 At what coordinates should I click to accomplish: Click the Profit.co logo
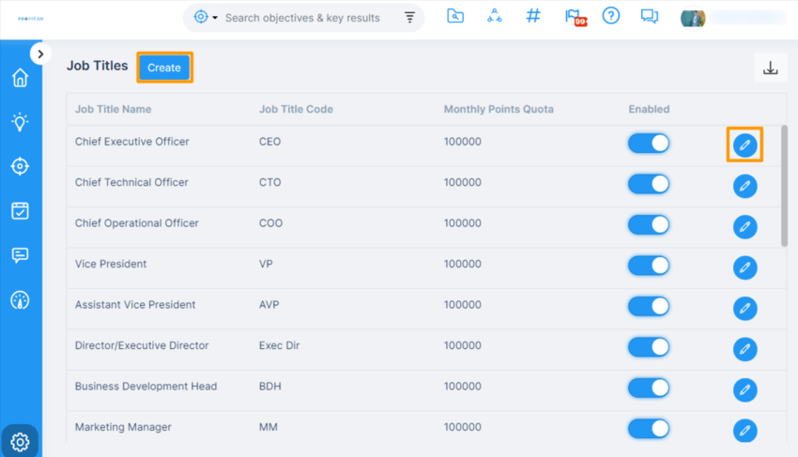(31, 19)
